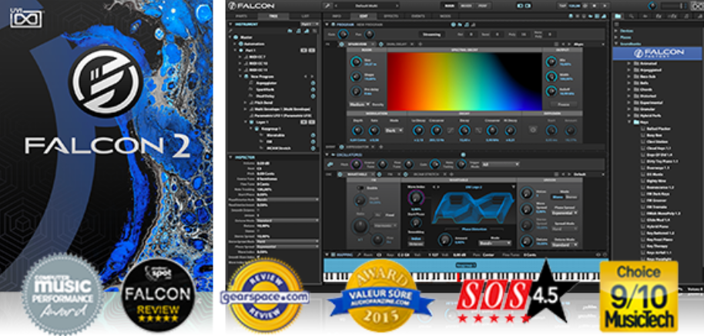Screen dimensions: 704x336
Task: Toggle the FM oscillator power icon
Action: pyautogui.click(x=378, y=175)
